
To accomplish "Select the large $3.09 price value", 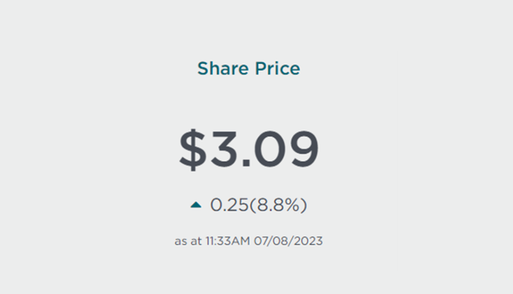I will [x=248, y=149].
